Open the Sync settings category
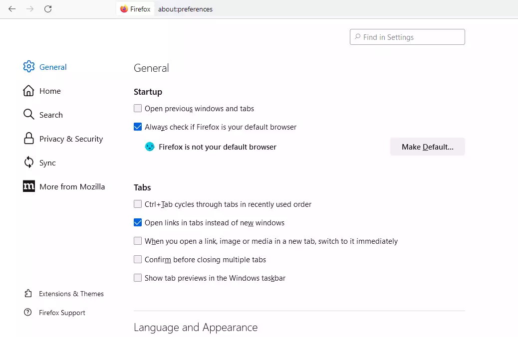518x337 pixels. click(x=39, y=163)
